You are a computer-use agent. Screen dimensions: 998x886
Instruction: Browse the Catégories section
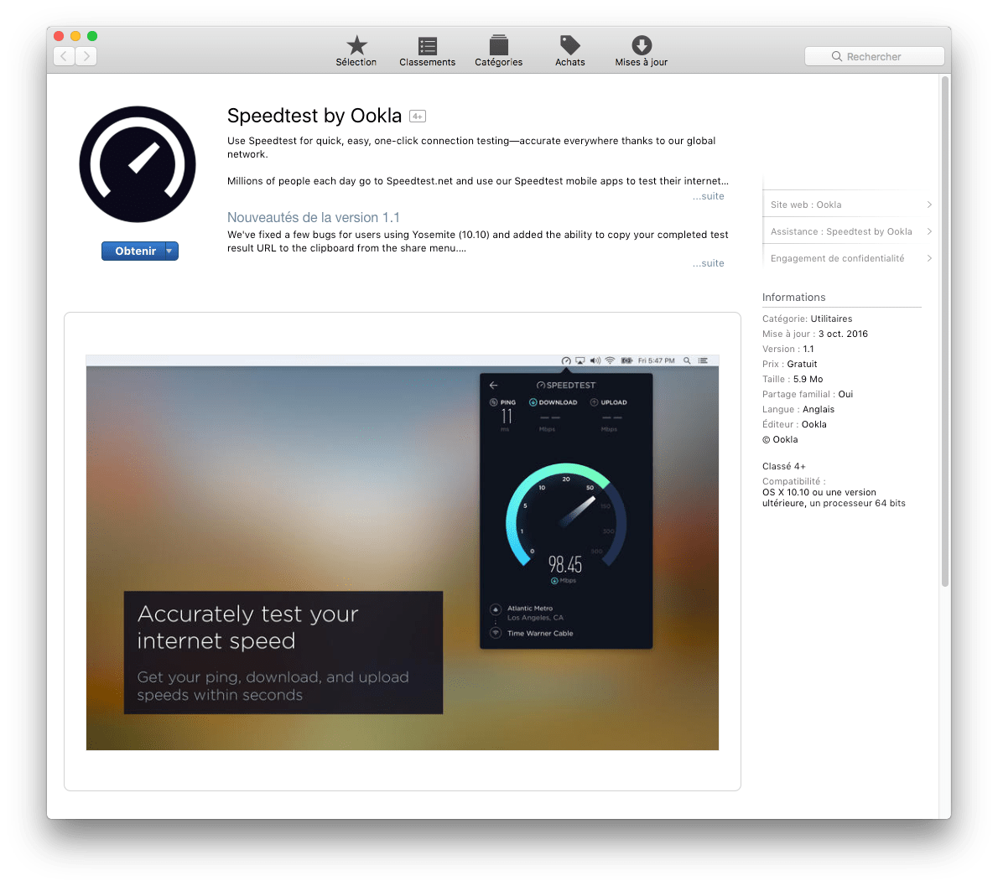498,50
